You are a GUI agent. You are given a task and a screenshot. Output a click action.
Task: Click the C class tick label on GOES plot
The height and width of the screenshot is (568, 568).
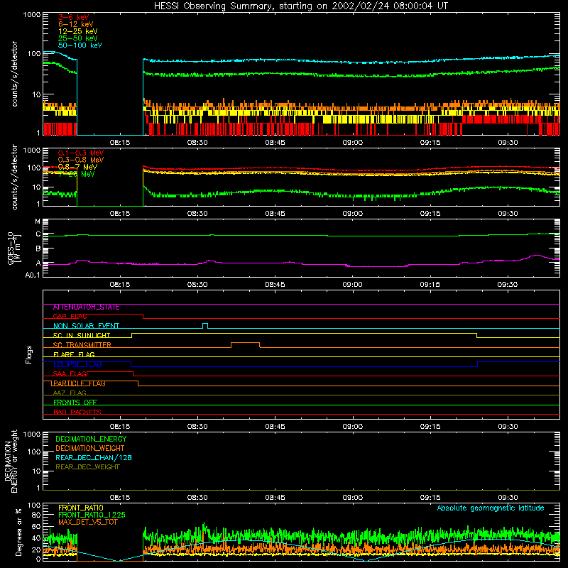[x=38, y=234]
